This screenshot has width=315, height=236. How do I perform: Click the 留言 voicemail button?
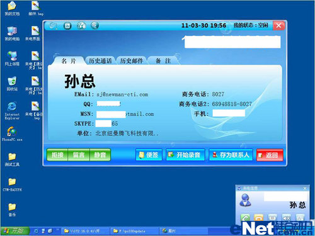point(79,155)
